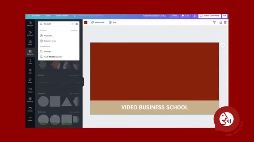Open the Vorlagen templates sidebar tab
Image resolution: width=254 pixels, height=142 pixels.
30,24
